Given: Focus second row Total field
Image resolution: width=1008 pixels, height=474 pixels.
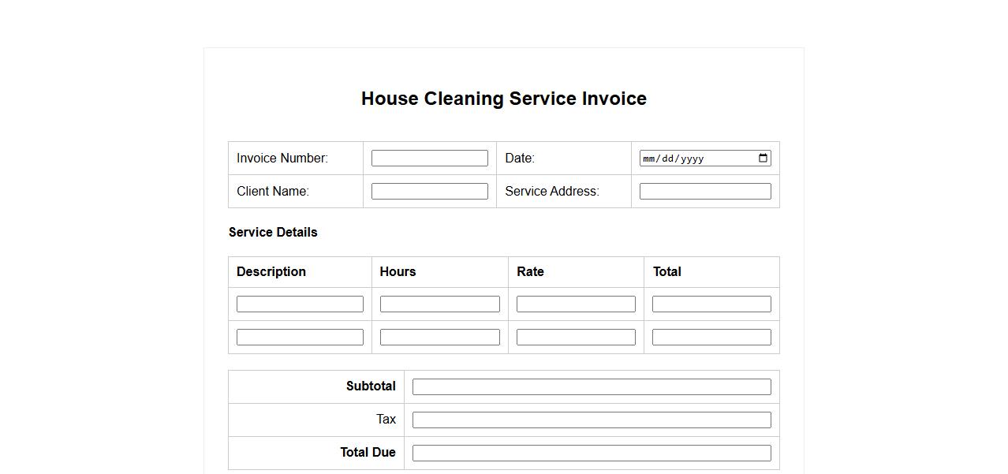Looking at the screenshot, I should tap(711, 338).
